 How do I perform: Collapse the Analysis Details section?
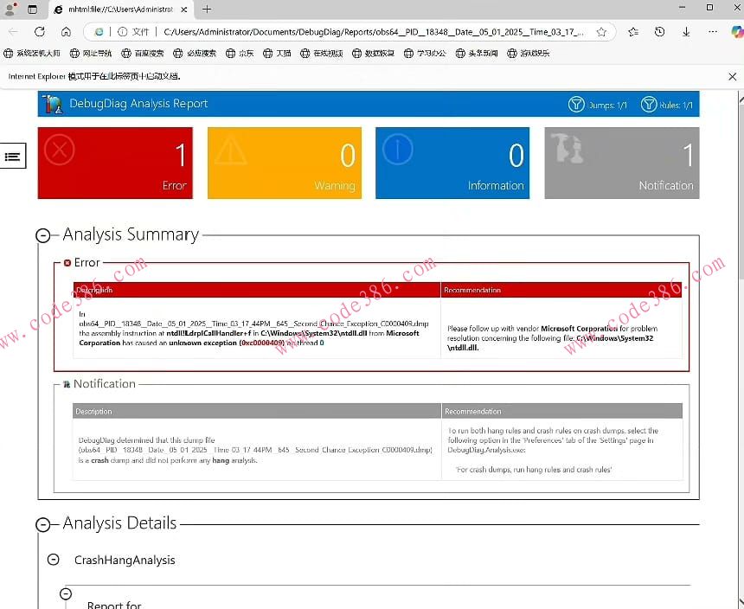click(x=42, y=524)
